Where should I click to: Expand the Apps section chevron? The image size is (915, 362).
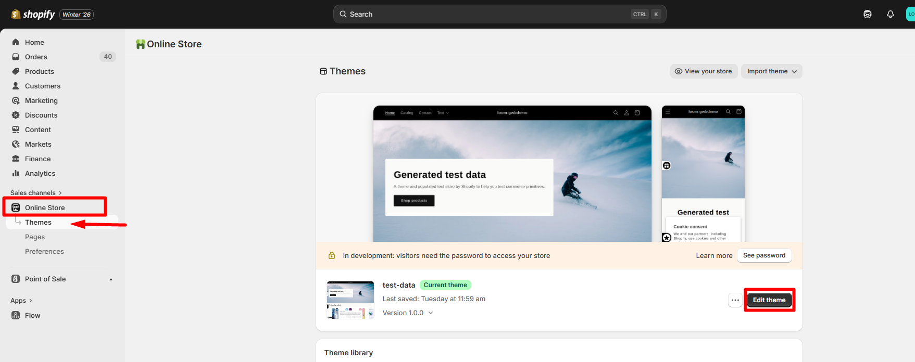click(x=31, y=301)
